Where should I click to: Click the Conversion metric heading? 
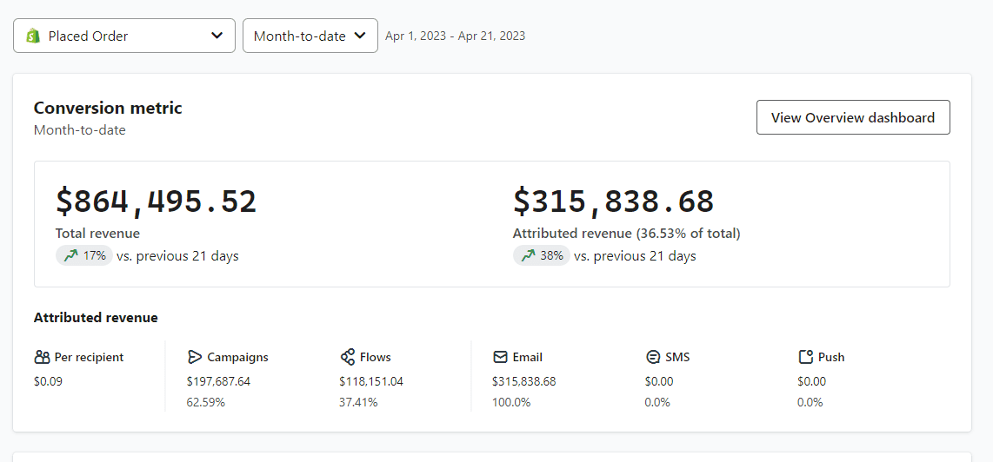pyautogui.click(x=108, y=109)
